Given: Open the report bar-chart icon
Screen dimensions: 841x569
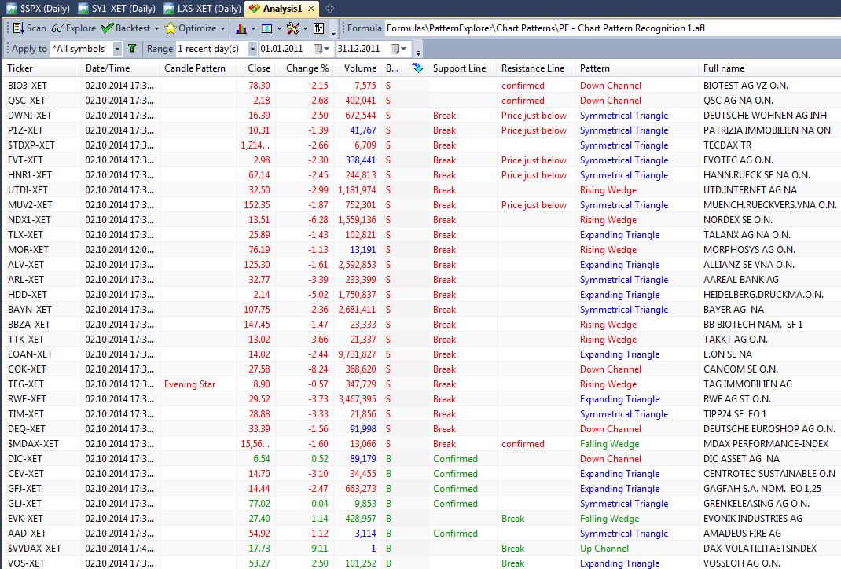Looking at the screenshot, I should click(x=241, y=28).
